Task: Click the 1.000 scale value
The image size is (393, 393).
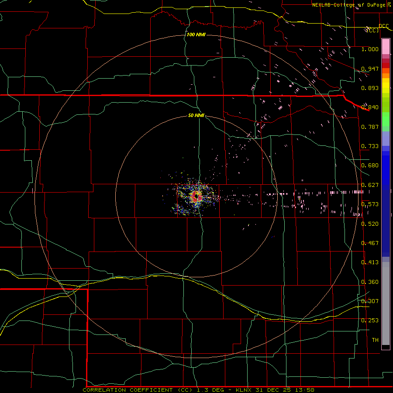Action: [370, 49]
